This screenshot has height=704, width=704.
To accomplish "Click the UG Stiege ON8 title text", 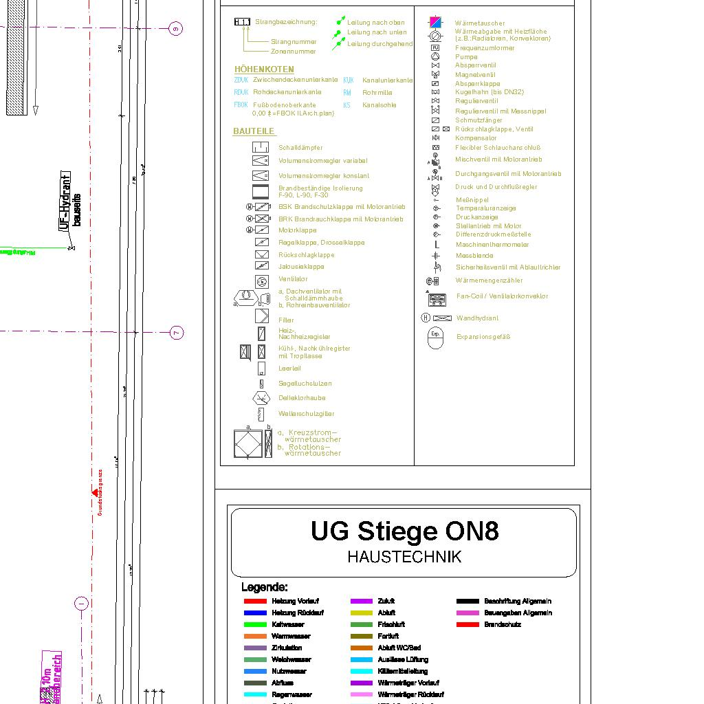I will click(x=404, y=531).
